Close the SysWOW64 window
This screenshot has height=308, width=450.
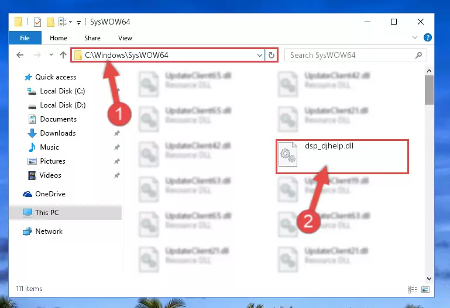point(420,22)
